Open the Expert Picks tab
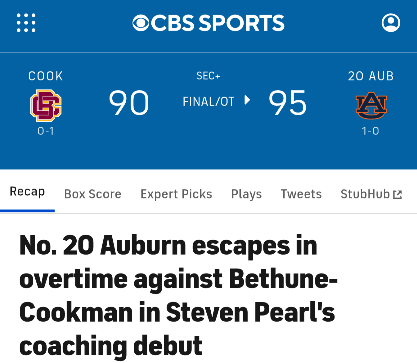Viewport: 417px width, 363px height. click(176, 194)
